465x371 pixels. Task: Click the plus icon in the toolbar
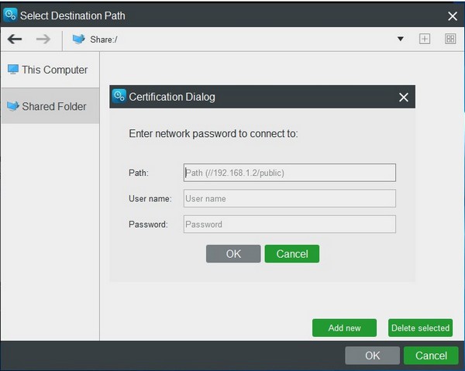point(425,39)
